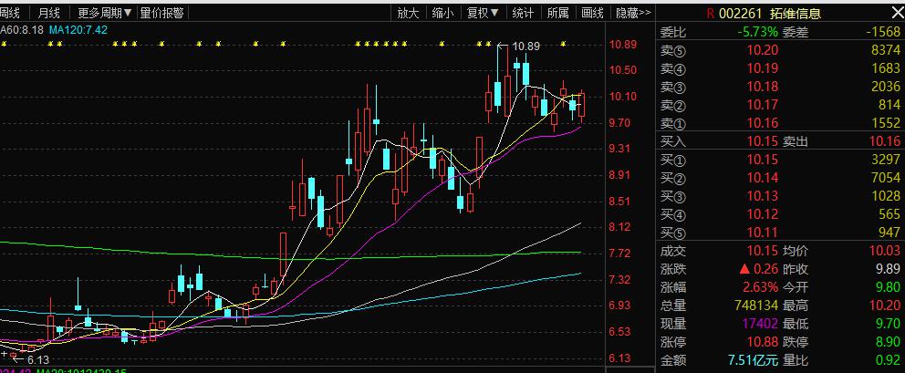Image resolution: width=905 pixels, height=373 pixels.
Task: Click the 跌停 limit-down value 8.90
Action: pos(889,342)
